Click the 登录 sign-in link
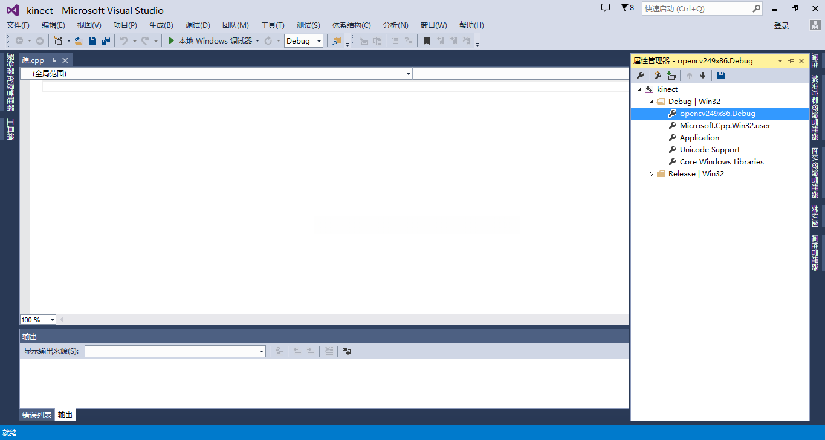Viewport: 825px width, 440px height. pyautogui.click(x=781, y=25)
